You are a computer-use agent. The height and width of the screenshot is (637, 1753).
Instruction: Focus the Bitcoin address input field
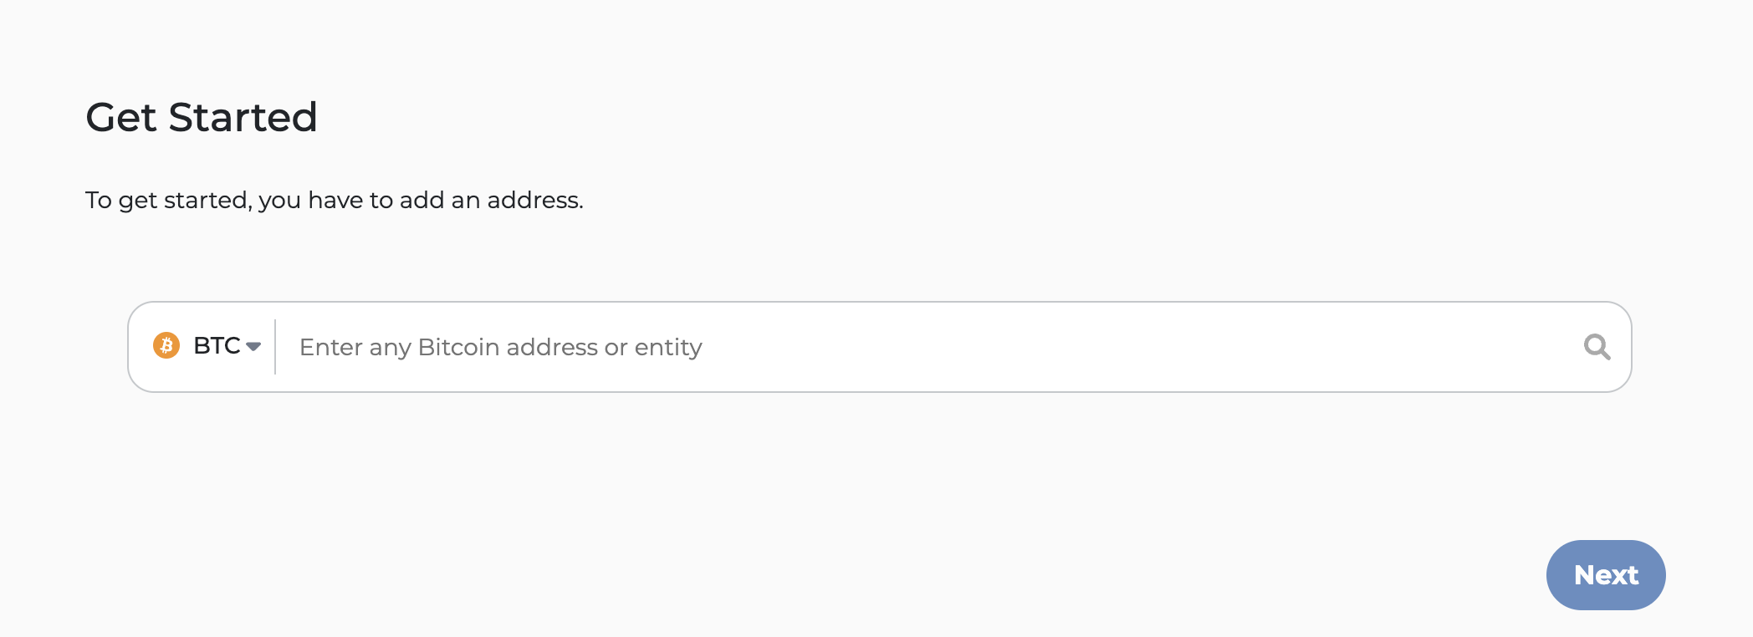920,347
